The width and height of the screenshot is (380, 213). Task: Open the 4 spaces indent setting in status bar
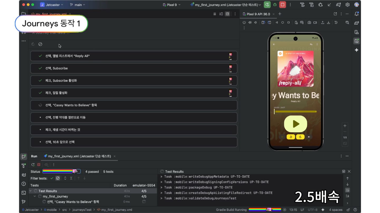pos(336,210)
